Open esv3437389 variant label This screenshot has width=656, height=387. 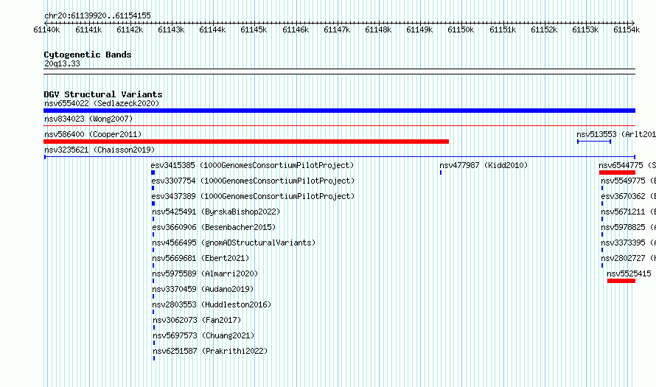click(253, 196)
